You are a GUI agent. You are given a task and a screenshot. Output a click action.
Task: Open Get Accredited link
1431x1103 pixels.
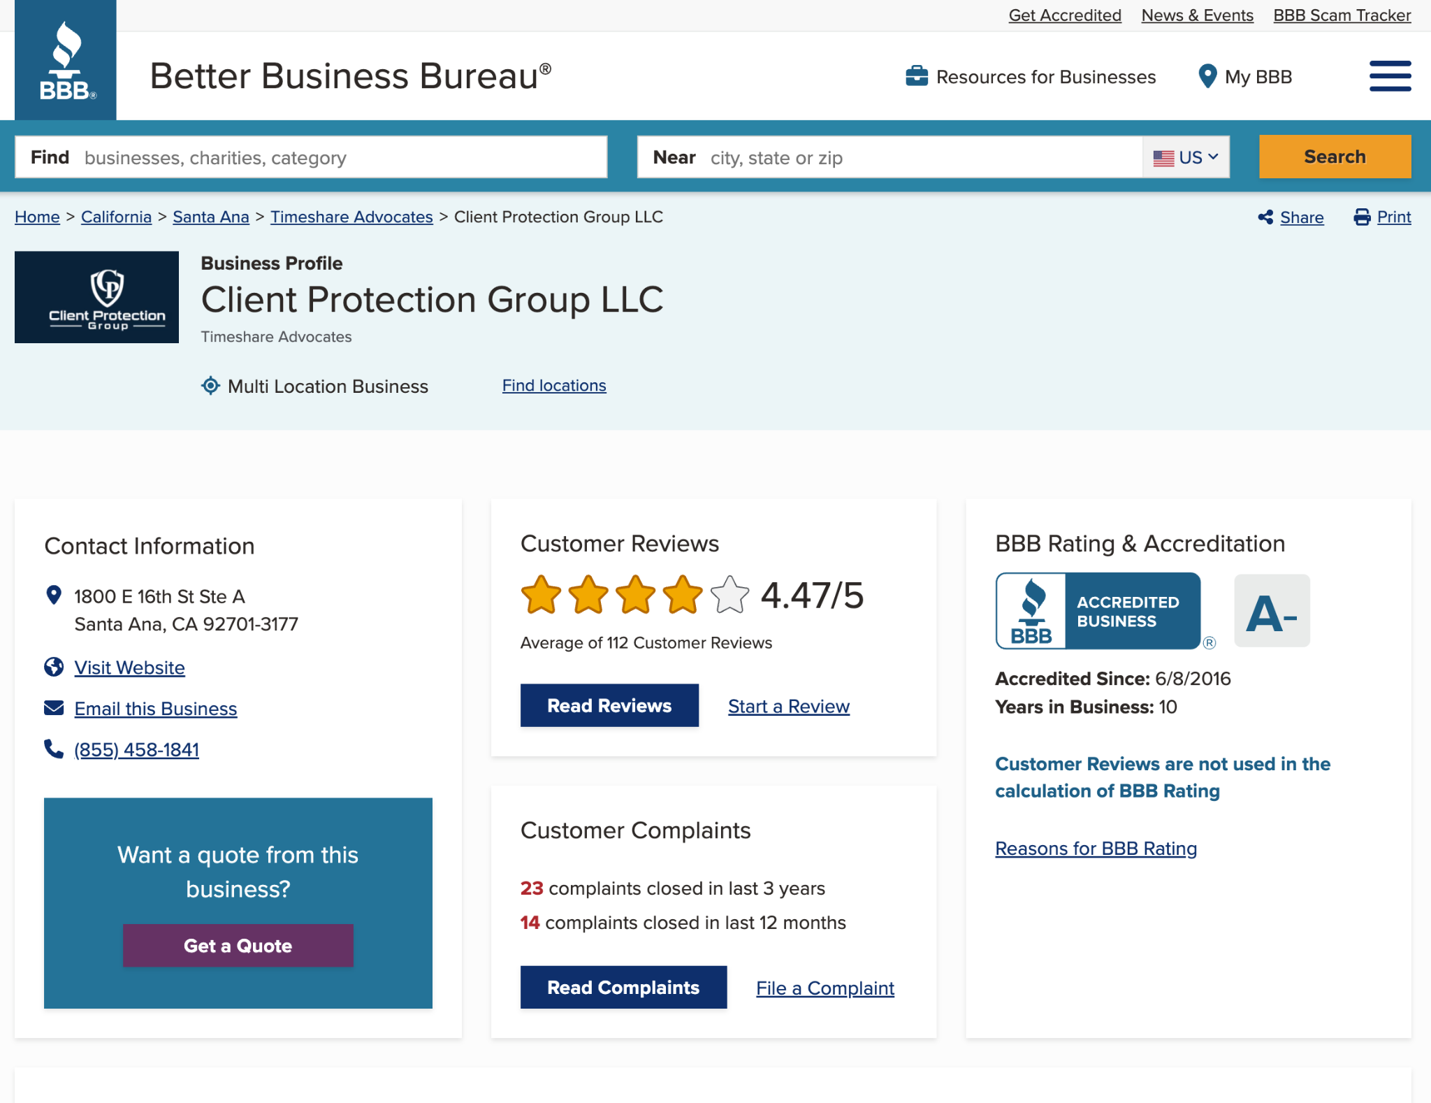(1065, 15)
